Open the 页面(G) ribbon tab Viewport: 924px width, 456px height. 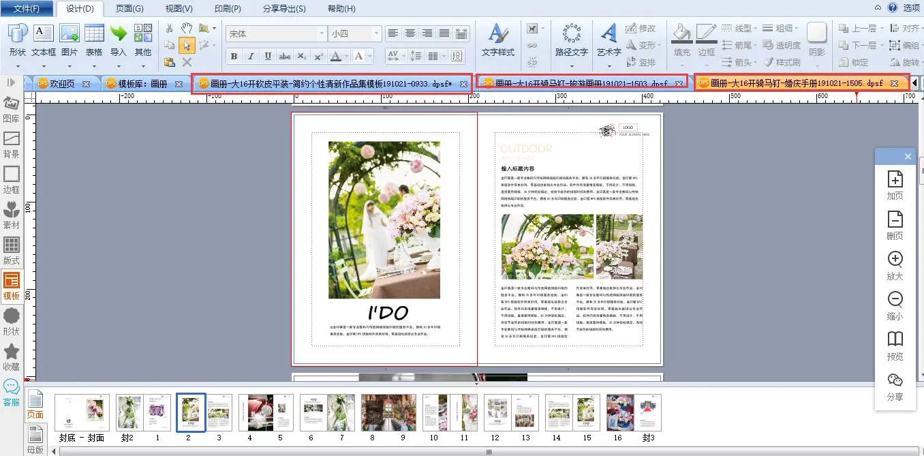(129, 9)
